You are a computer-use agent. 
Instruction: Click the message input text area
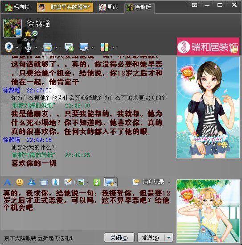coord(87,209)
